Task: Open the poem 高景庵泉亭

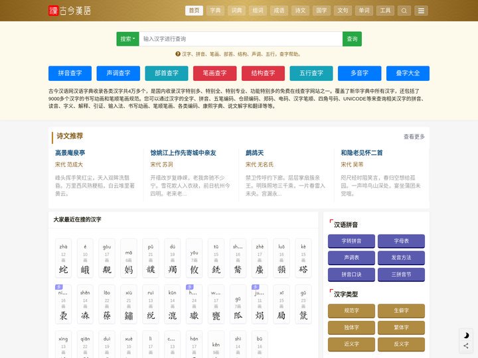Action: click(70, 153)
